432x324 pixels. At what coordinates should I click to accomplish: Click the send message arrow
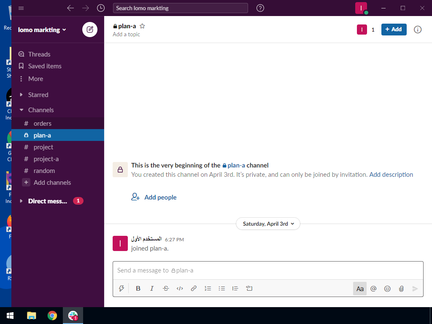(415, 289)
